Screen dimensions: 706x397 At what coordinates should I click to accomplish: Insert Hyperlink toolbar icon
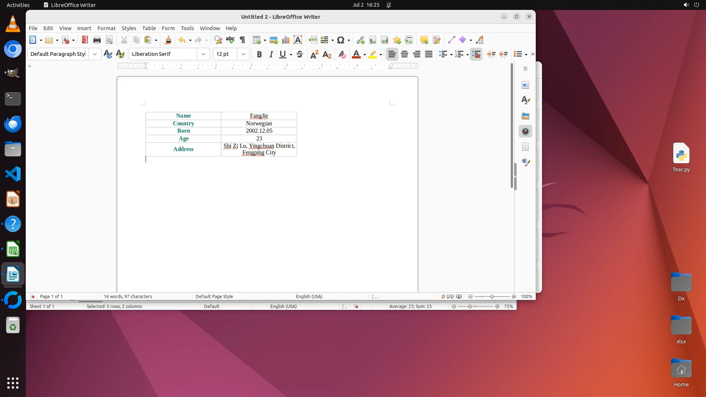tap(360, 40)
